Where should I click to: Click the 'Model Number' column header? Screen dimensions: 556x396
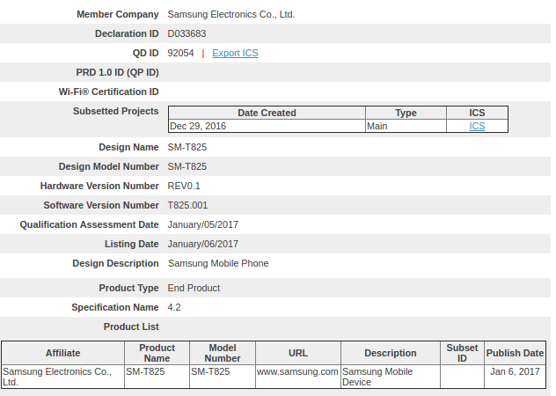(x=223, y=353)
